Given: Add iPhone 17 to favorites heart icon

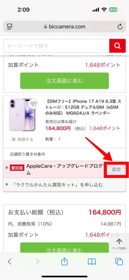Looking at the screenshot, I should [33, 104].
